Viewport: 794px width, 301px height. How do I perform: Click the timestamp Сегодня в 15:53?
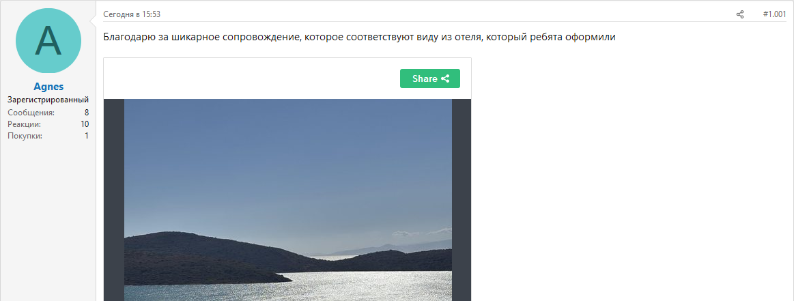[x=132, y=14]
